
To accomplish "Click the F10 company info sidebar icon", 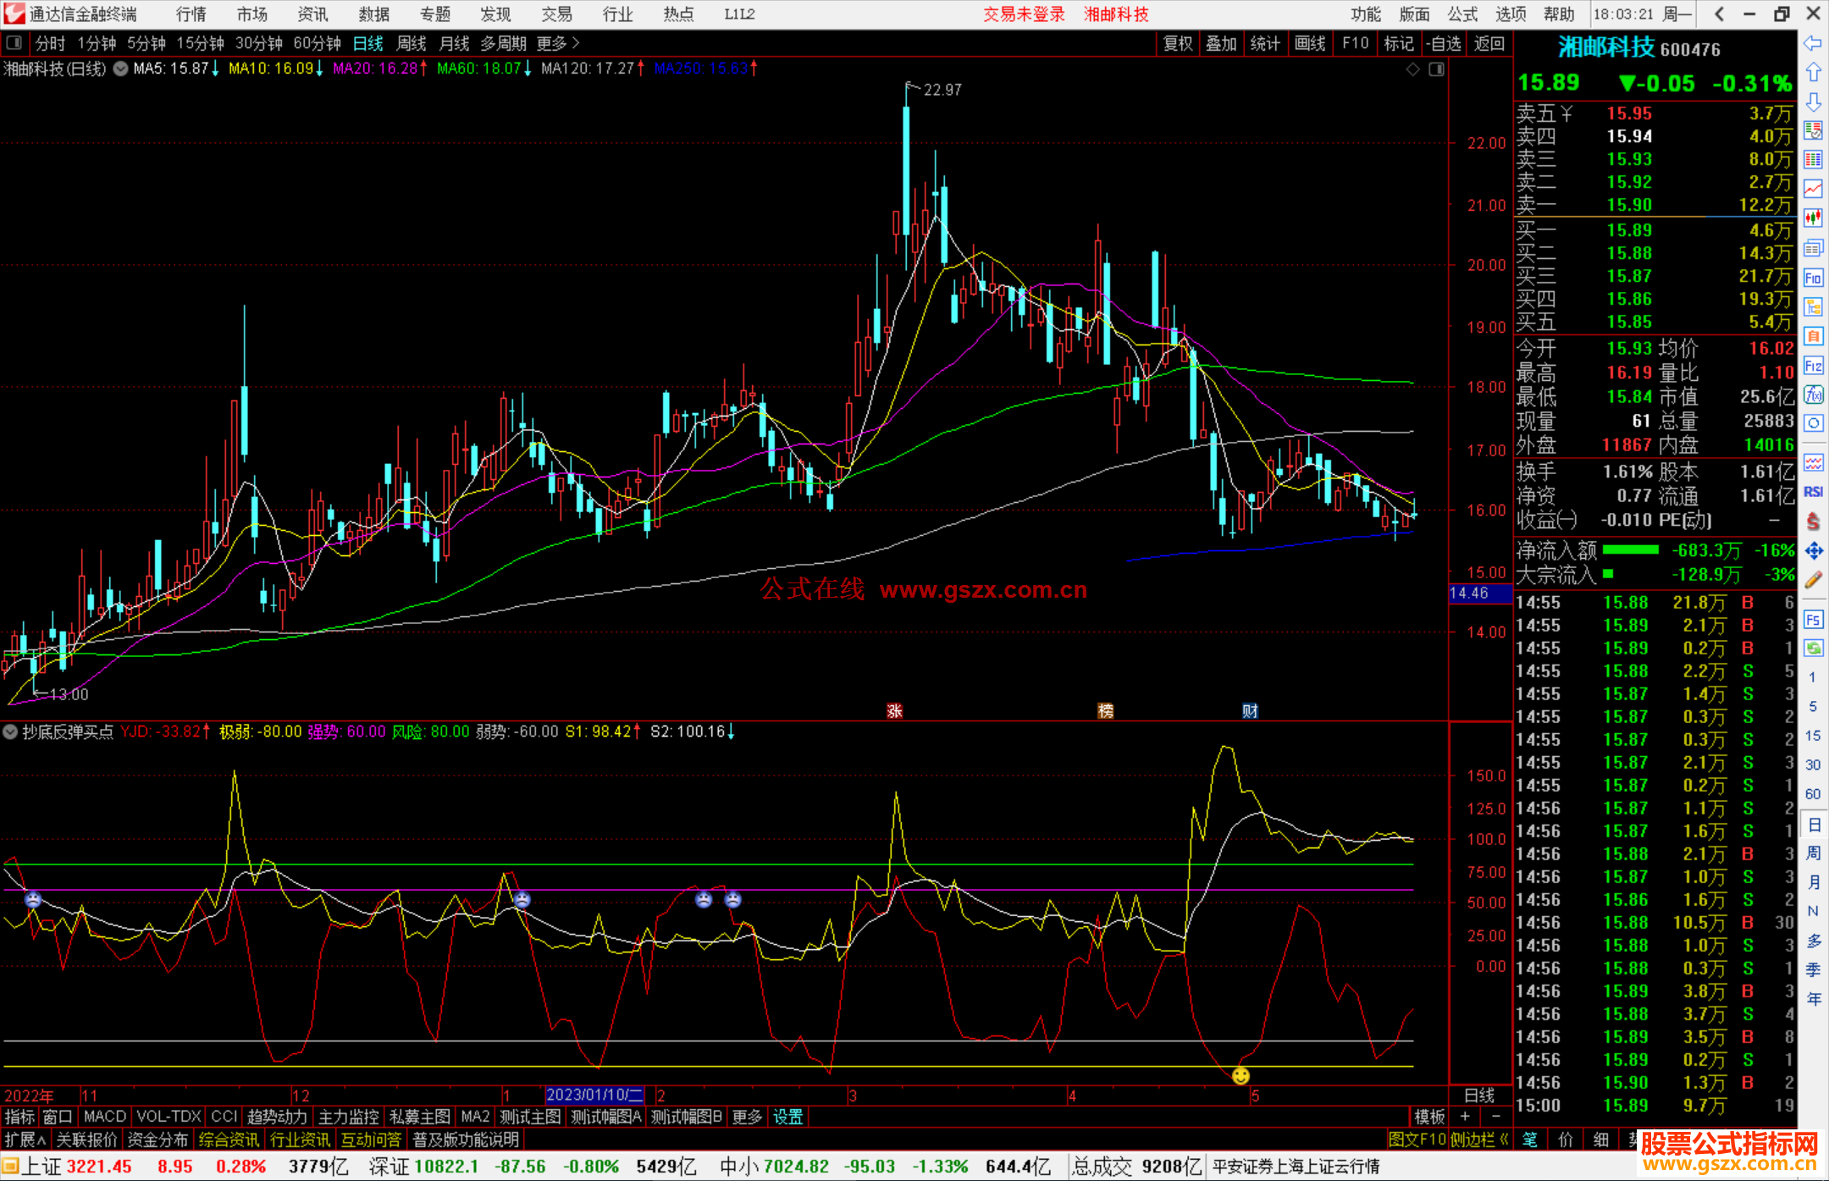I will click(1813, 278).
